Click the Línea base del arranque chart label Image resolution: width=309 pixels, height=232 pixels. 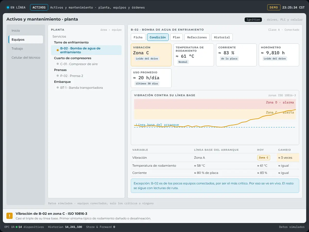point(157,125)
